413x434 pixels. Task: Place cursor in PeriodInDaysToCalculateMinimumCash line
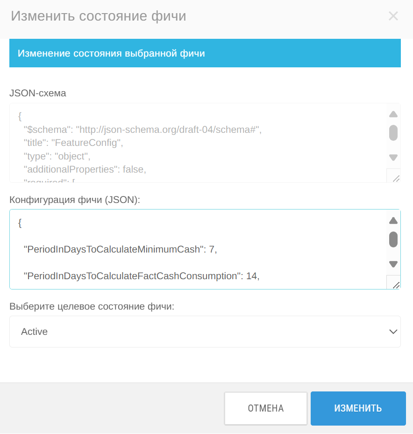120,249
